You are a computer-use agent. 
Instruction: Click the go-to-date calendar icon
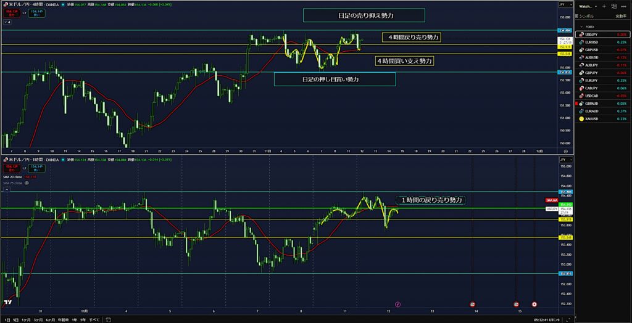109,320
